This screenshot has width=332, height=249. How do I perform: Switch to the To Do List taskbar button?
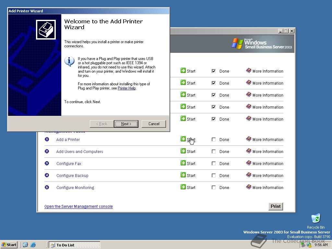point(74,245)
